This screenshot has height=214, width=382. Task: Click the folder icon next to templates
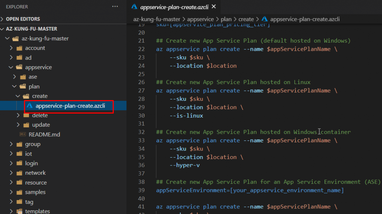click(x=19, y=211)
